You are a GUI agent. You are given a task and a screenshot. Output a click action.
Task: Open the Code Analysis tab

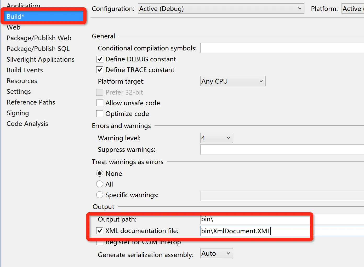(x=27, y=124)
